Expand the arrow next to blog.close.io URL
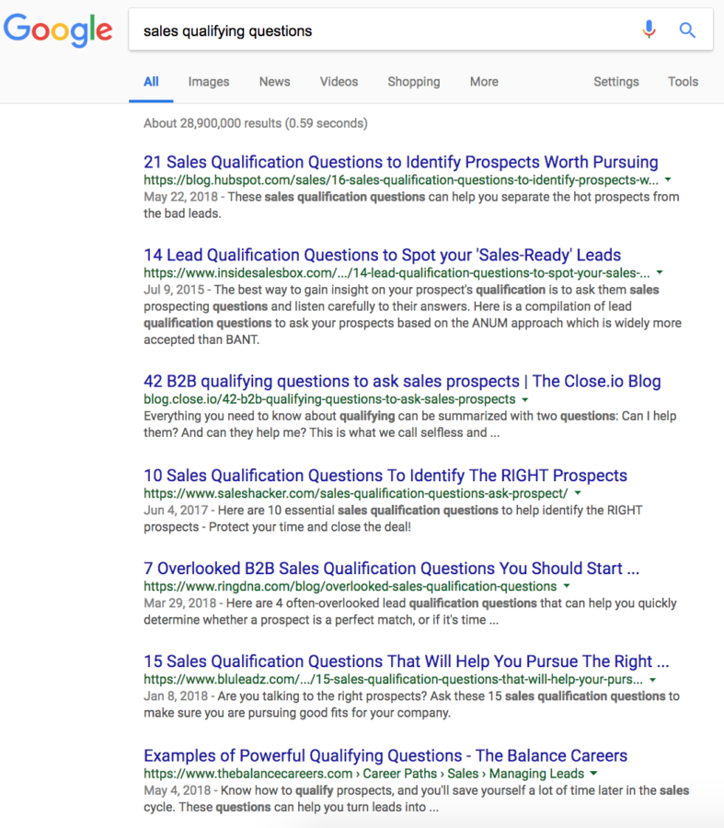 [x=525, y=400]
